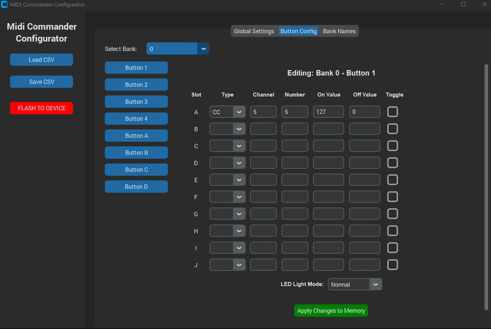Open the LED Light Mode dropdown

pos(355,284)
